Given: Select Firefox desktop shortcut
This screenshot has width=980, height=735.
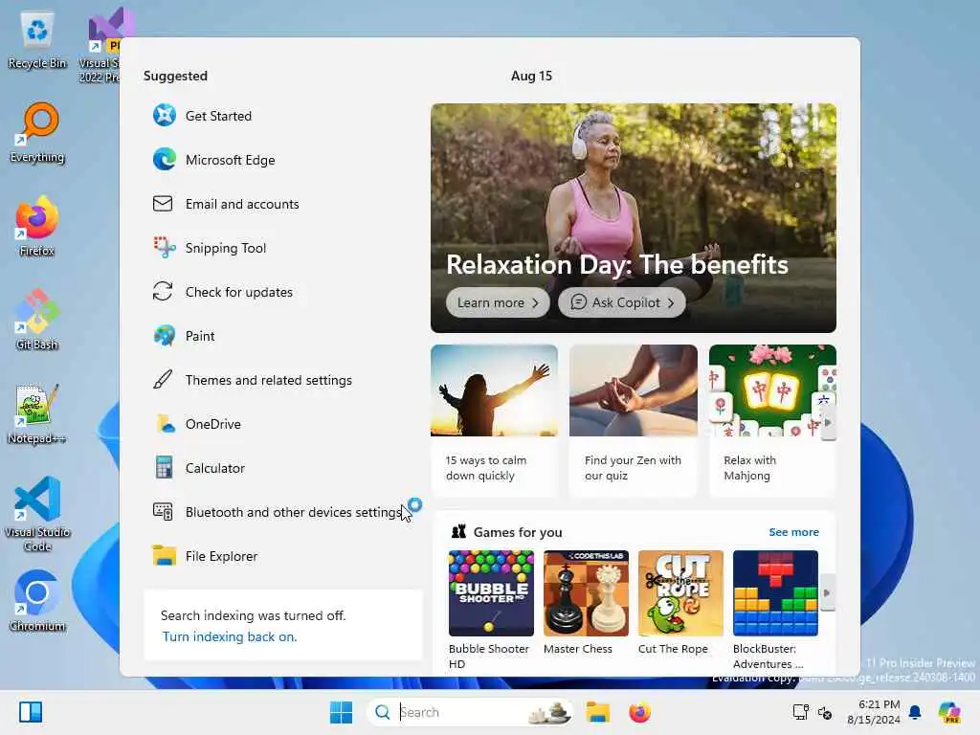Looking at the screenshot, I should pyautogui.click(x=37, y=227).
